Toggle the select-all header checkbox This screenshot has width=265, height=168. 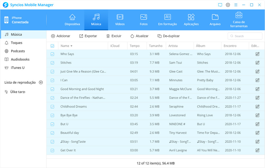pyautogui.click(x=52, y=46)
